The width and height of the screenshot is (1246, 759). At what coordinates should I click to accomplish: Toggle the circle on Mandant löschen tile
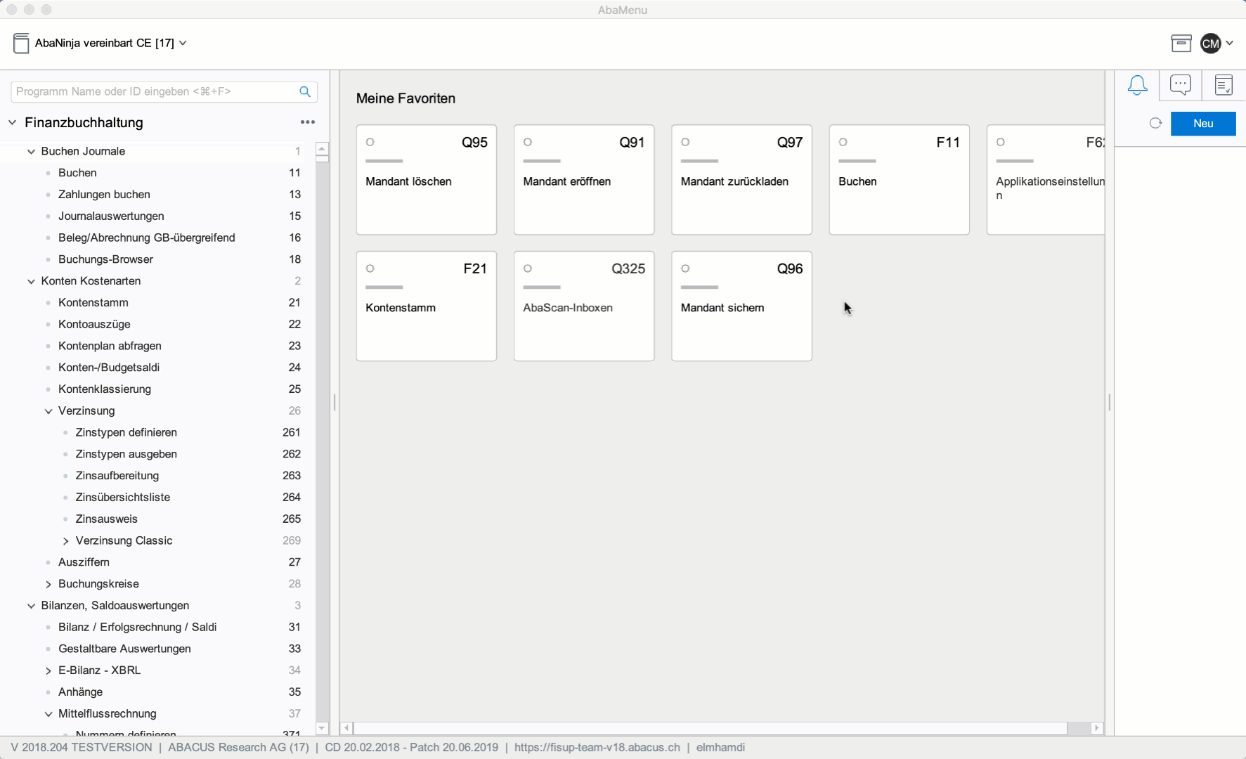370,142
